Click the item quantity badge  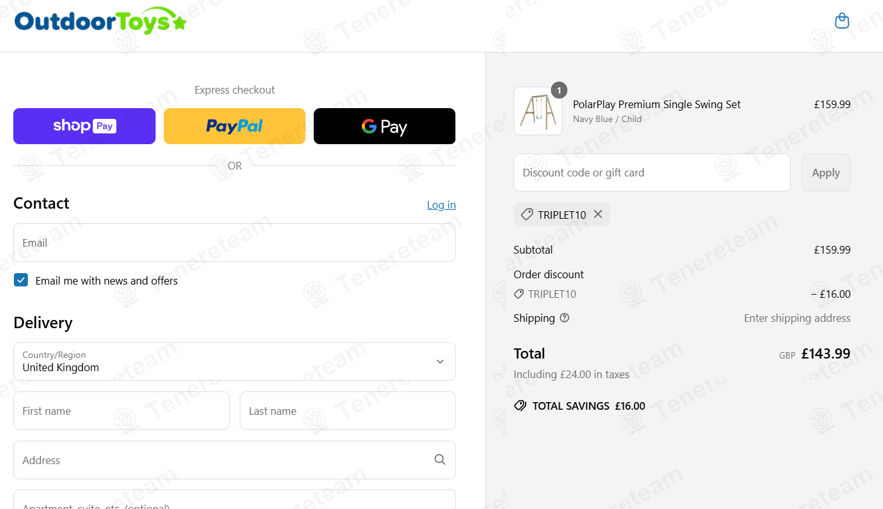[x=559, y=90]
